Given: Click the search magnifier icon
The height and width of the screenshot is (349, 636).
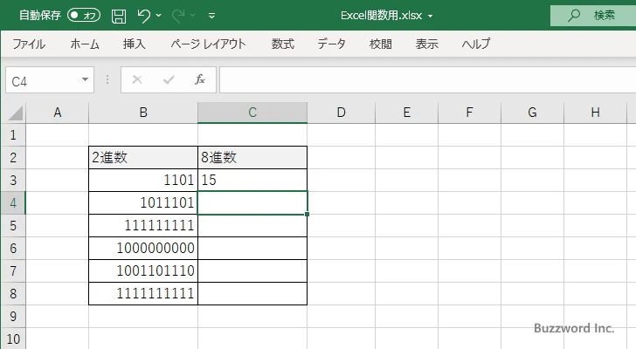Looking at the screenshot, I should coord(573,16).
